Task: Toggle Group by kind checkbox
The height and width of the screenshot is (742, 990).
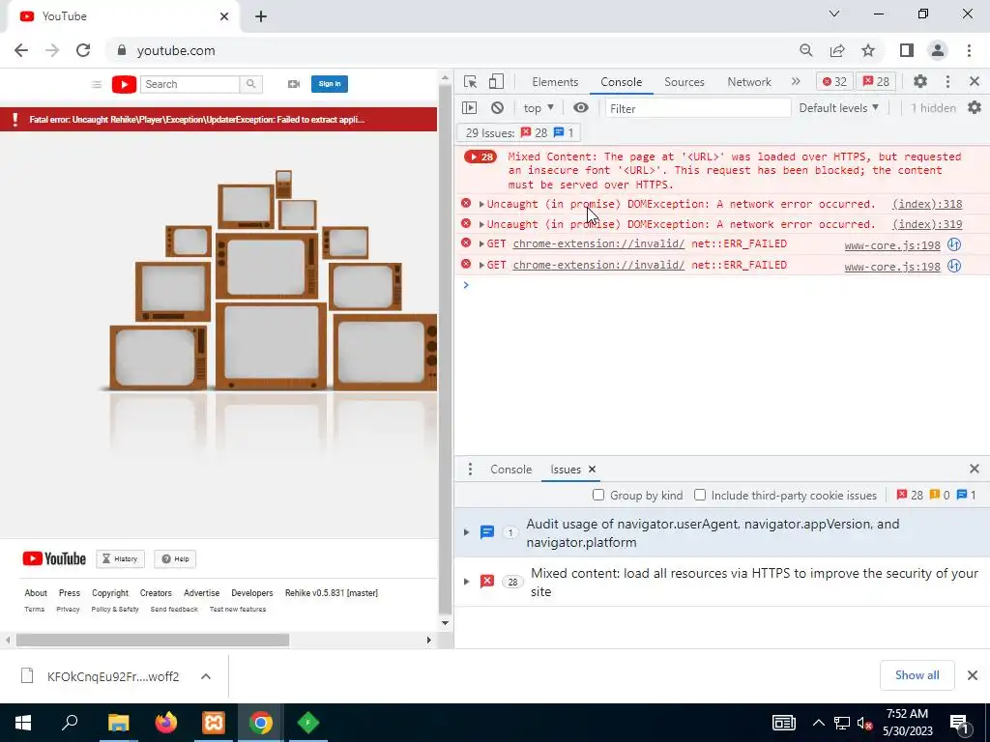Action: (597, 496)
